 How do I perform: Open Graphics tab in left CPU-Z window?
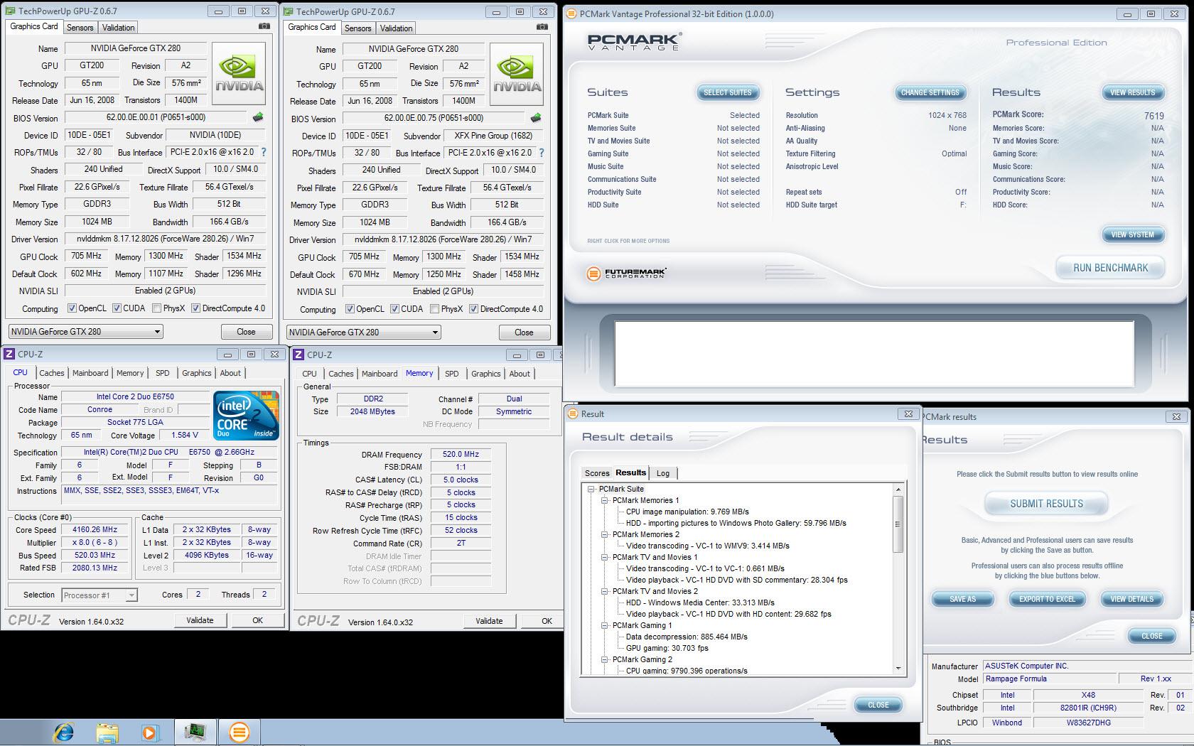(197, 373)
